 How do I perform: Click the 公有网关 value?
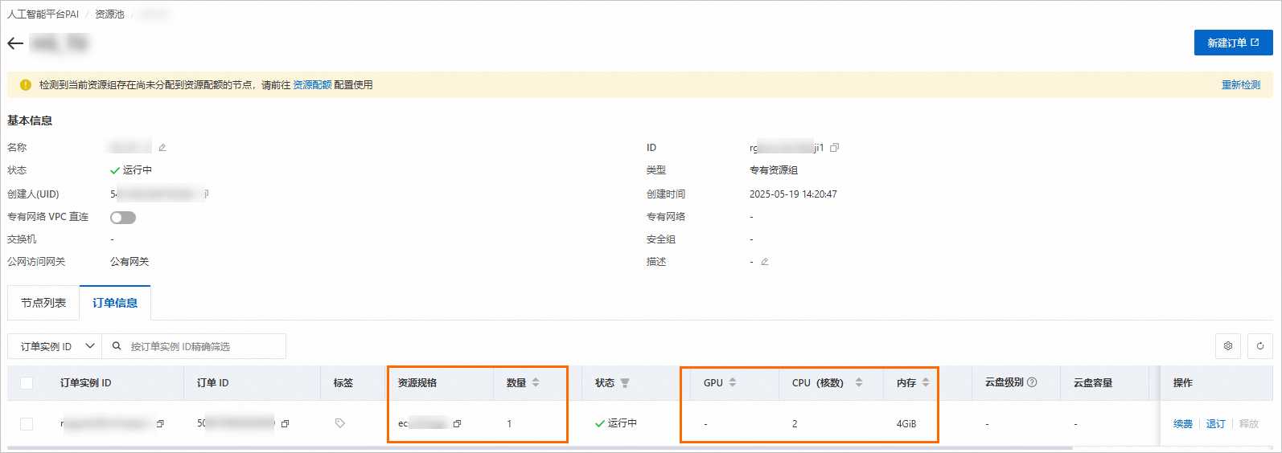(129, 262)
